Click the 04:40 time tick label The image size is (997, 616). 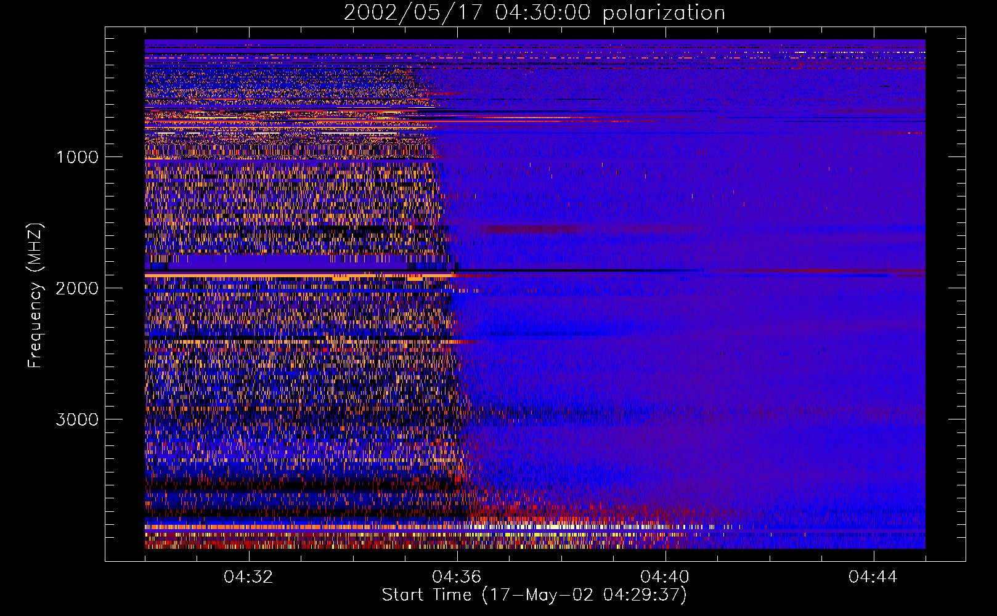point(665,577)
